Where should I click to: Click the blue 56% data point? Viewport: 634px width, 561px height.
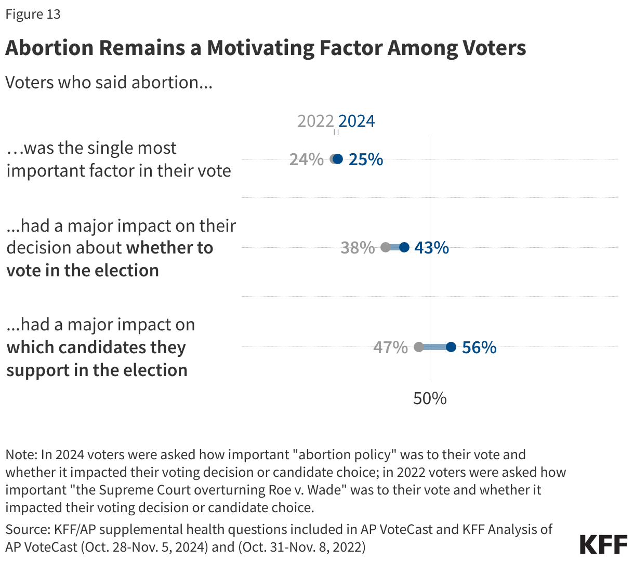coord(451,347)
